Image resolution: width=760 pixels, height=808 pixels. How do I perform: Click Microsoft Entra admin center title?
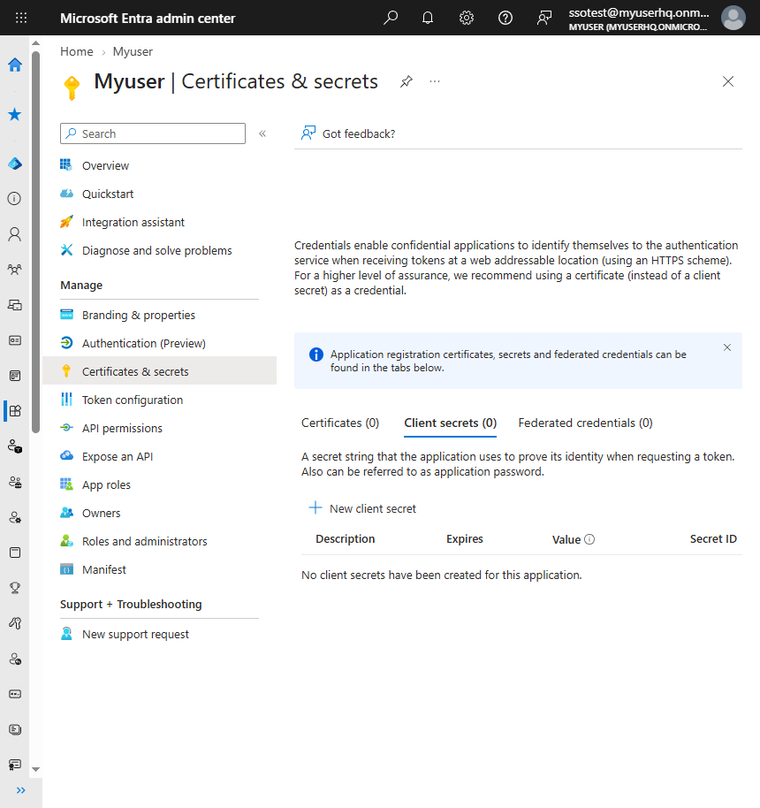148,18
